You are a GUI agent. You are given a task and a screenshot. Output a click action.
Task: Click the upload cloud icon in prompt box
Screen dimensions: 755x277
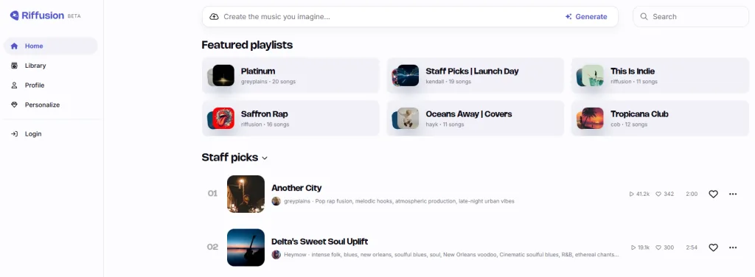[x=215, y=17]
